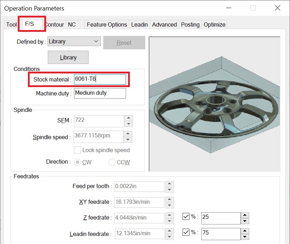Increase Leadin percent up arrow
Image resolution: width=290 pixels, height=244 pixels.
245,231
